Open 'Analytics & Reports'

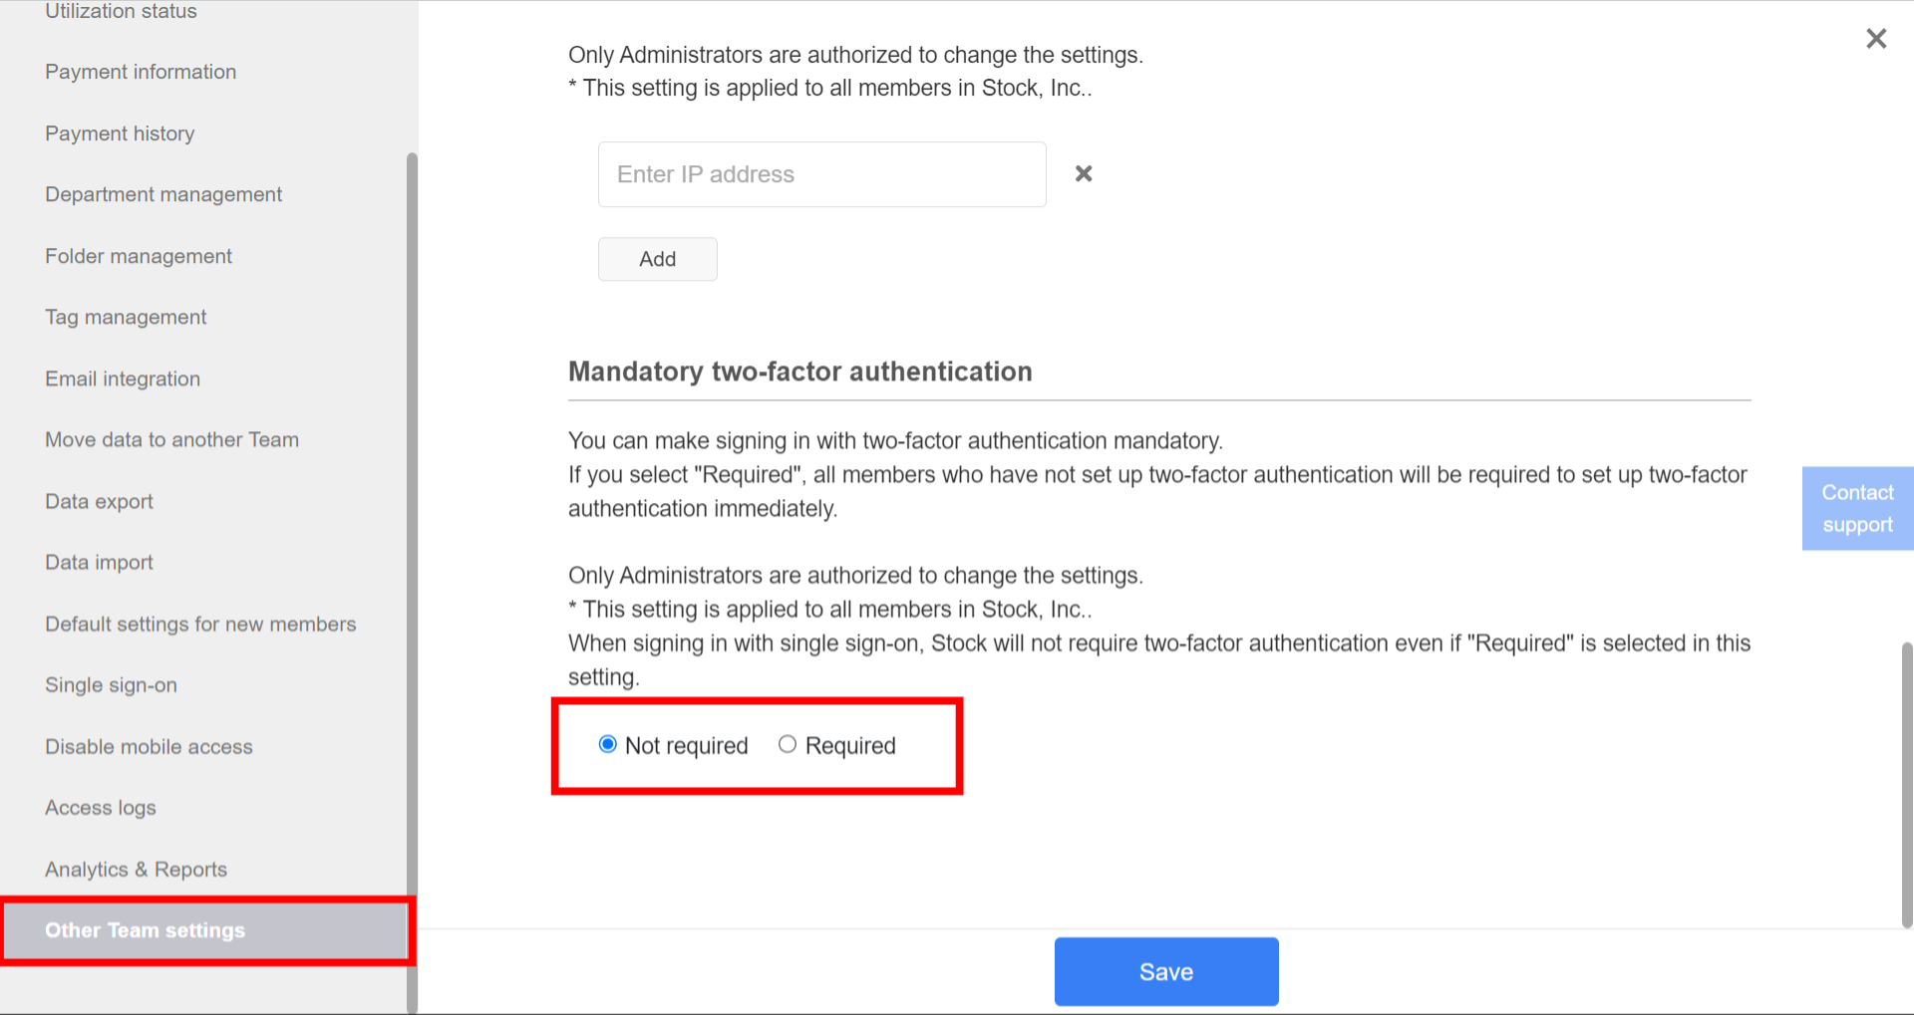(136, 869)
